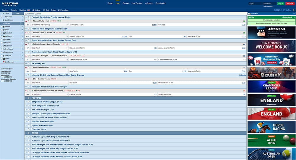Screen dimensions: 296x160
Task: Open the Apps link with its phone icon
Action: [x=54, y=10]
